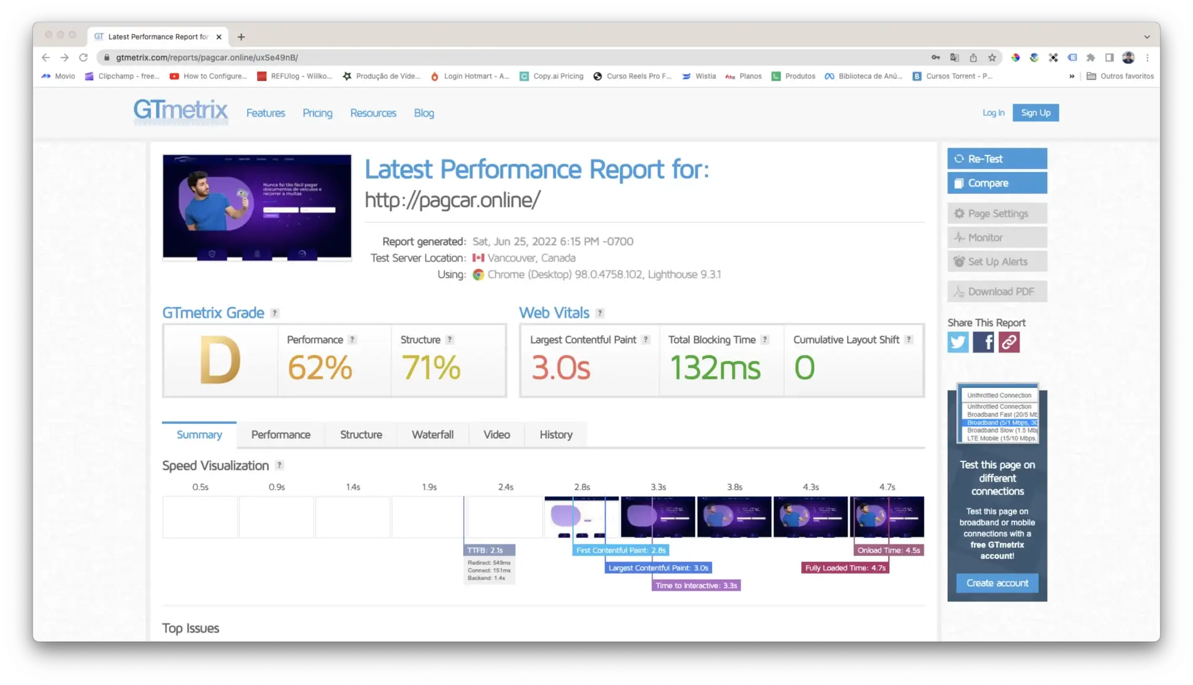
Task: Go forward in browser history
Action: [x=65, y=58]
